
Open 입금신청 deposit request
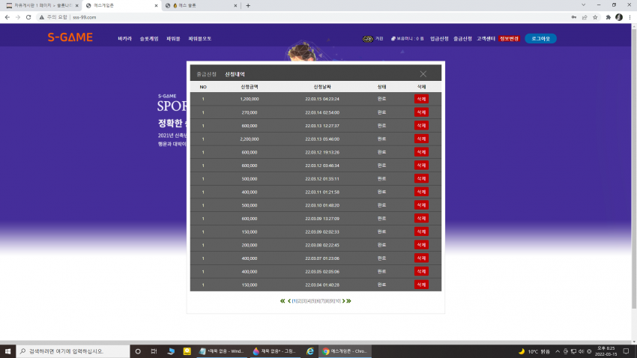point(439,38)
